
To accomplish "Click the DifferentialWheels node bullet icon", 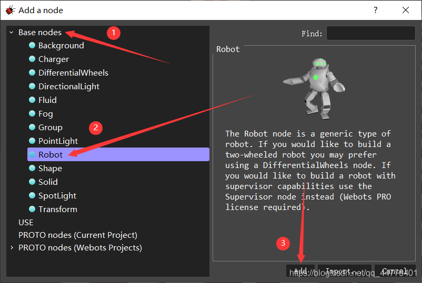I will [32, 72].
